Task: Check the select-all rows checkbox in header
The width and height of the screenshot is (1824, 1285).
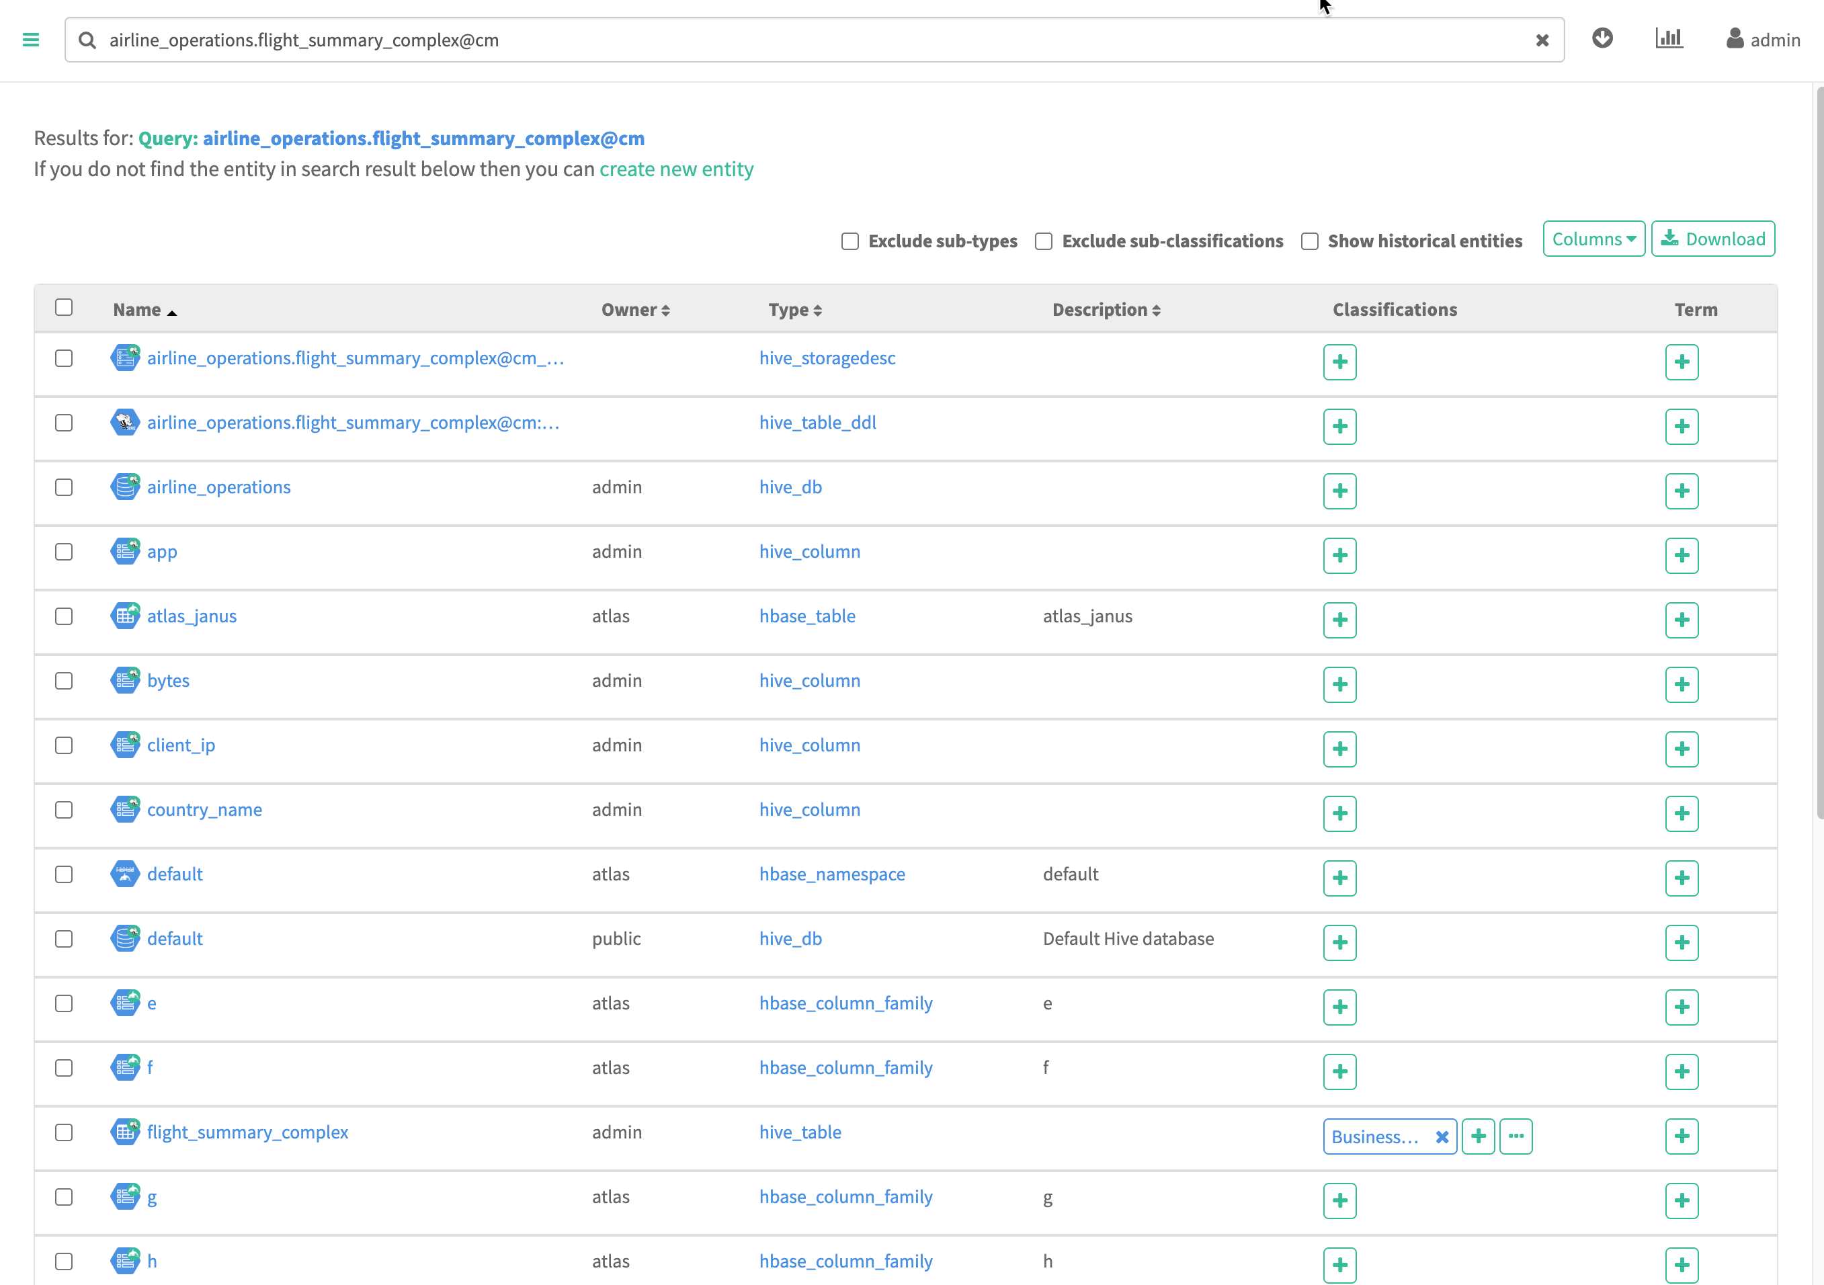Action: pos(64,307)
